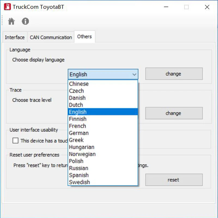This screenshot has height=218, width=218.
Task: Pick Danish in the language list
Action: (77, 98)
